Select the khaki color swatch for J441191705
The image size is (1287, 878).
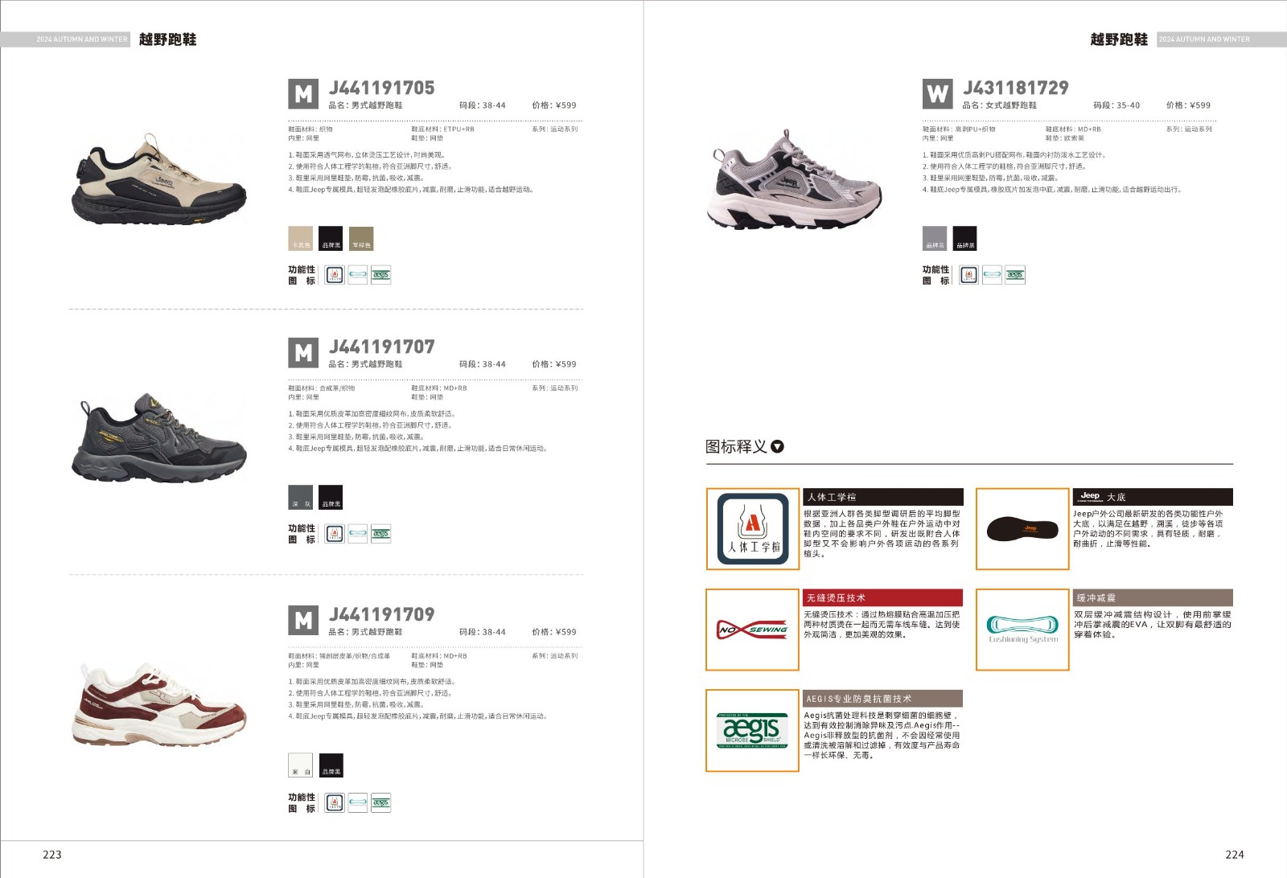300,239
